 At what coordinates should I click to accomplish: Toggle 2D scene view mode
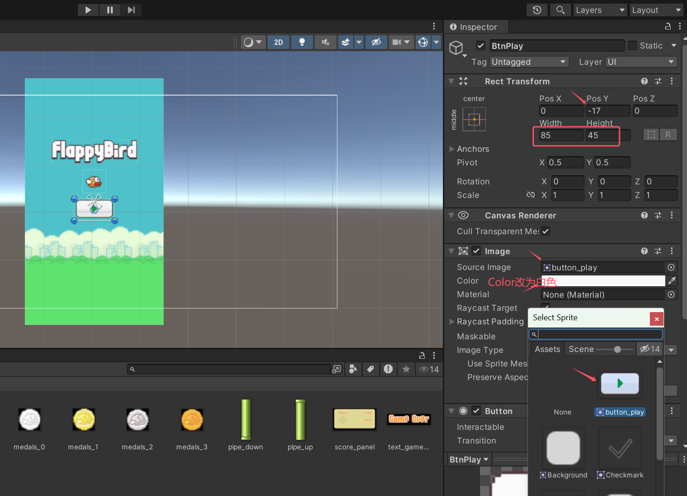point(278,42)
